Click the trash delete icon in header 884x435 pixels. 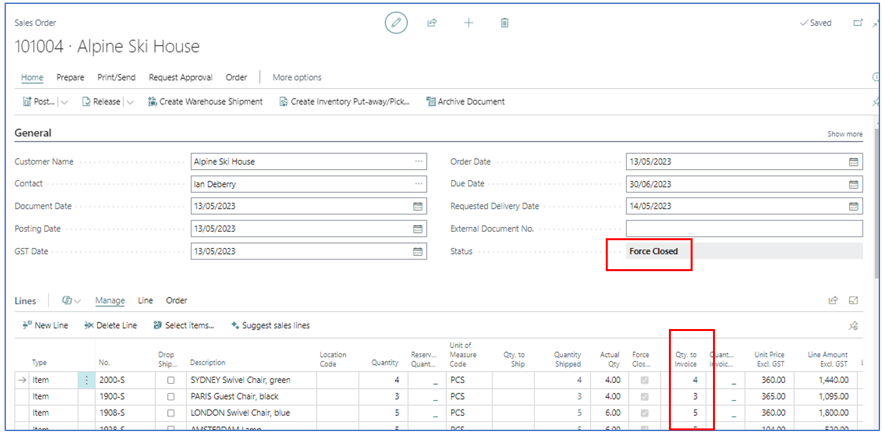(504, 23)
